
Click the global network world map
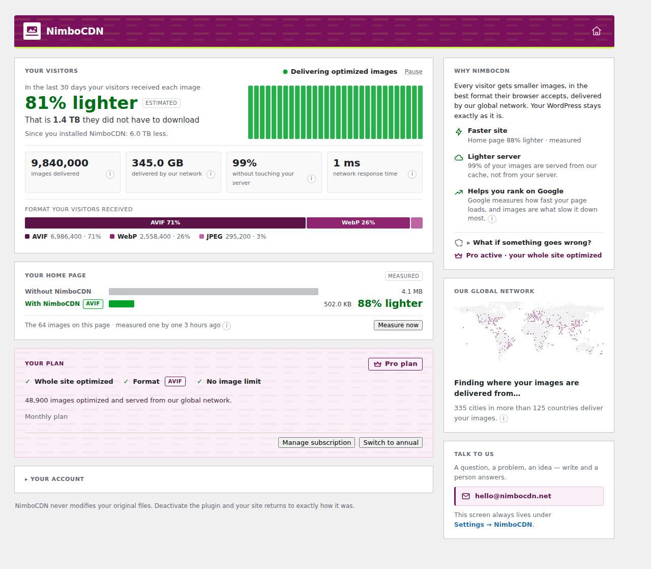click(529, 331)
